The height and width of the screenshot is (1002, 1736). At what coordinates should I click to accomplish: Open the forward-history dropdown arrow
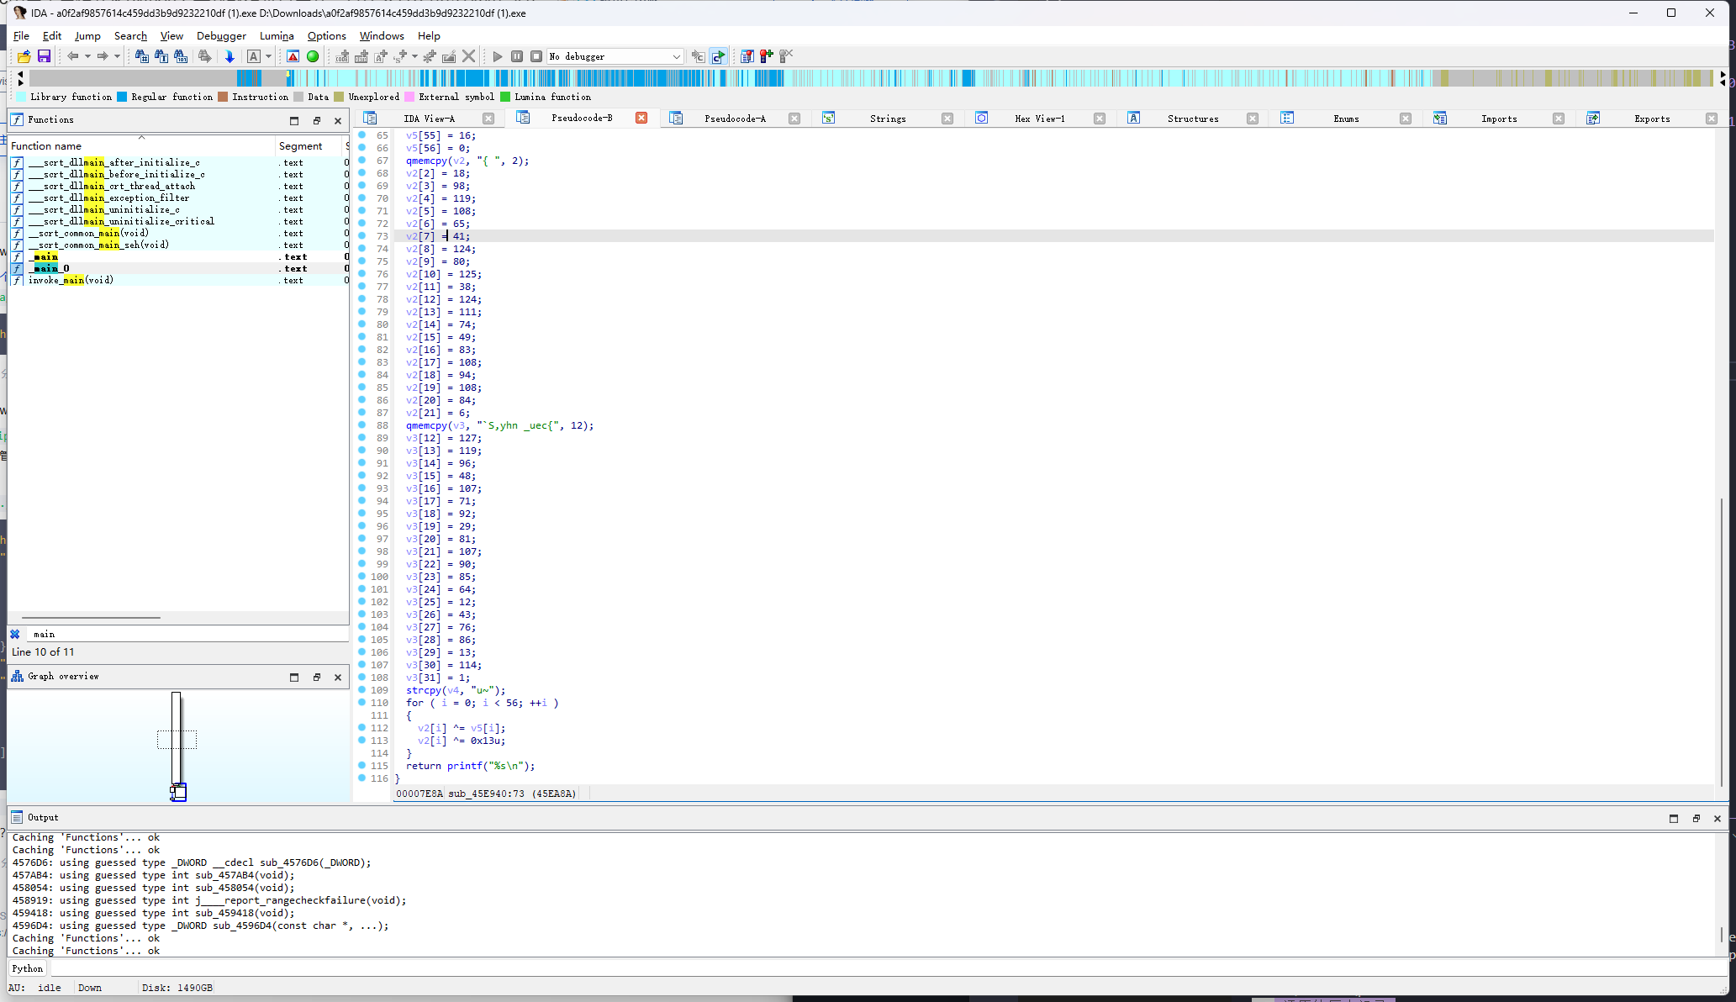pyautogui.click(x=117, y=56)
